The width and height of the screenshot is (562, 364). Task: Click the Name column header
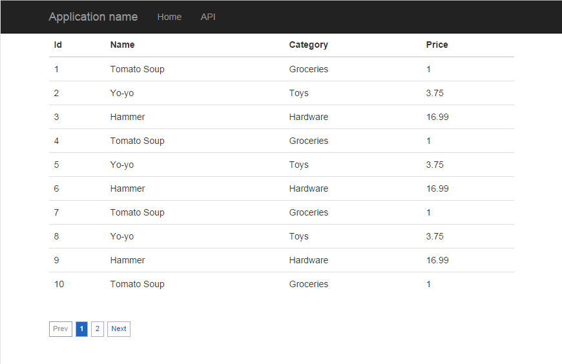pos(122,45)
